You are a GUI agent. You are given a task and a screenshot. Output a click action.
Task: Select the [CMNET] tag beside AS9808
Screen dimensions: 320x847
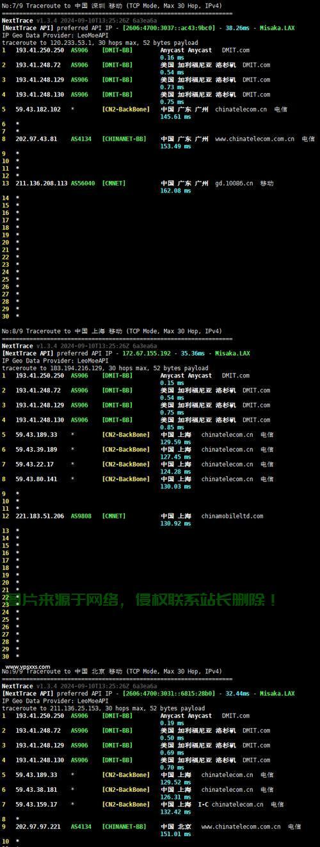point(114,517)
